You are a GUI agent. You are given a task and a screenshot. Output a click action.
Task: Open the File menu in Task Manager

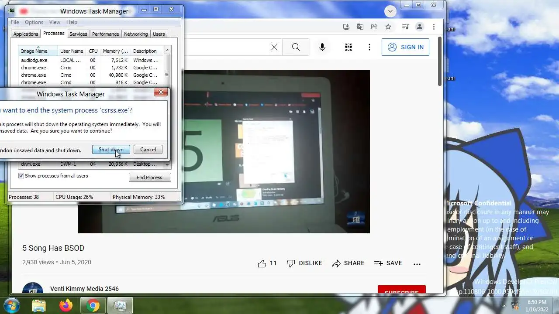(x=15, y=22)
